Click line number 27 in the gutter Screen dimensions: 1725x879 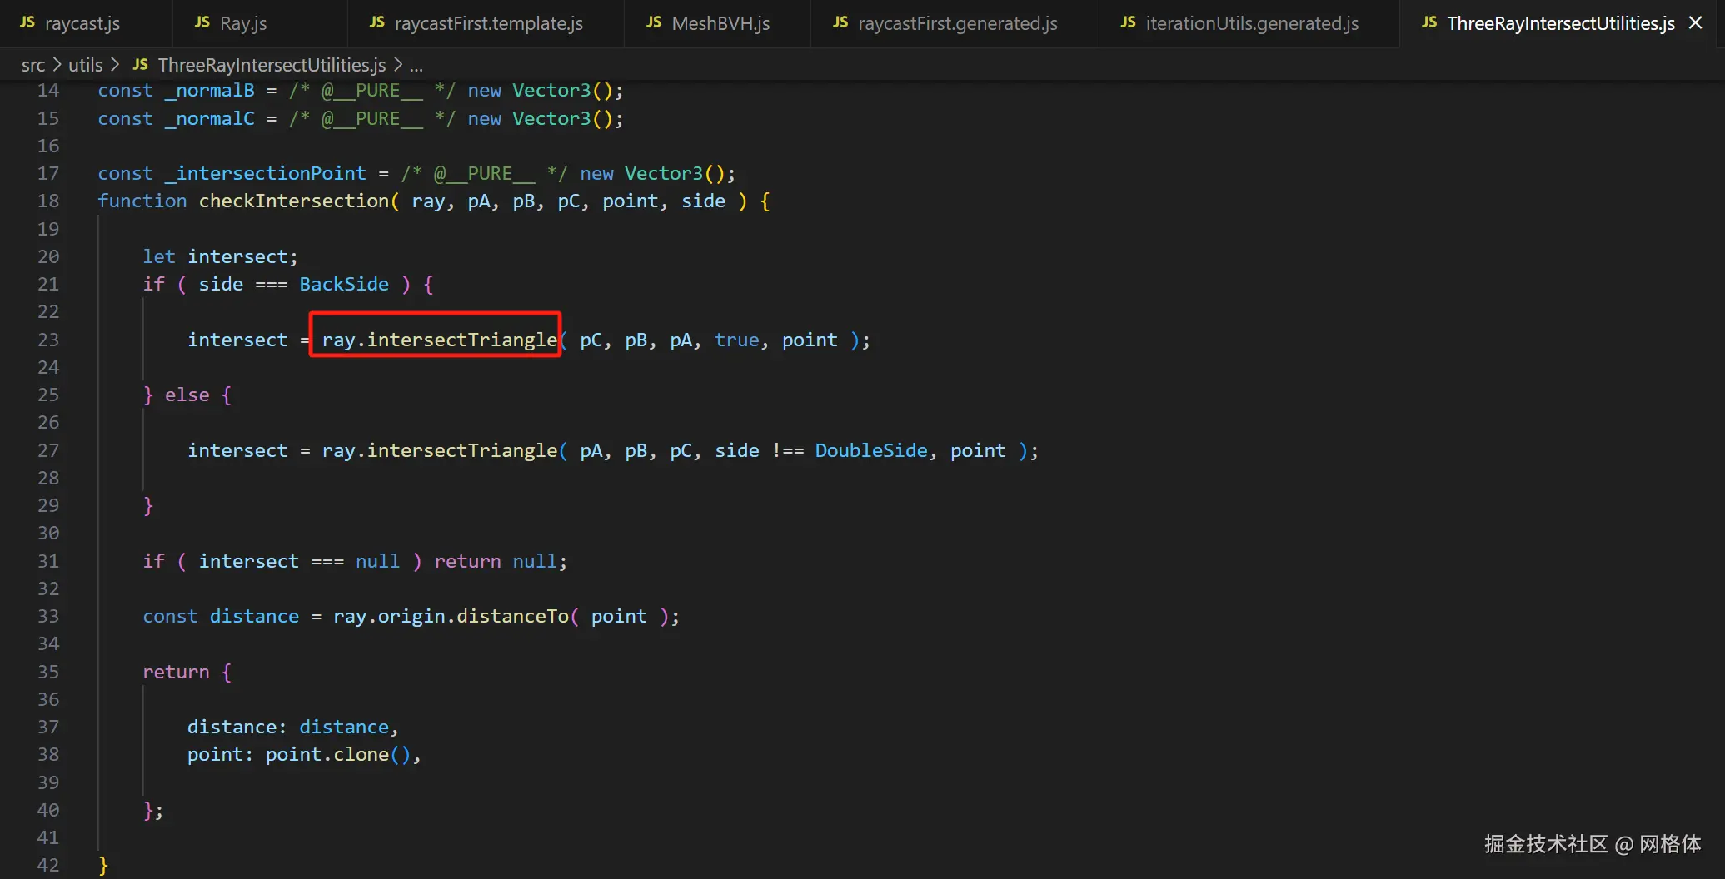tap(48, 450)
